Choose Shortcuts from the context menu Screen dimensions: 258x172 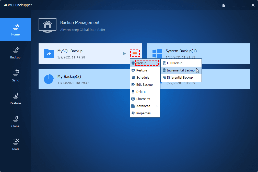point(145,99)
